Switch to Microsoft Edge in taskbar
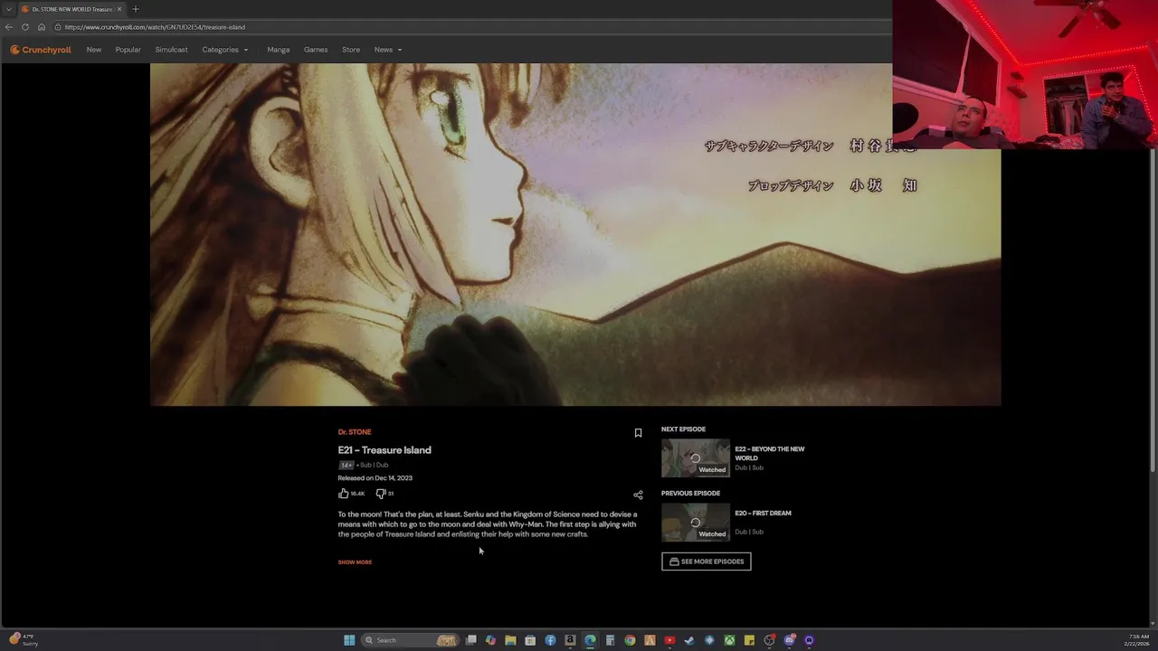Screen dimensions: 1158x651 point(590,640)
